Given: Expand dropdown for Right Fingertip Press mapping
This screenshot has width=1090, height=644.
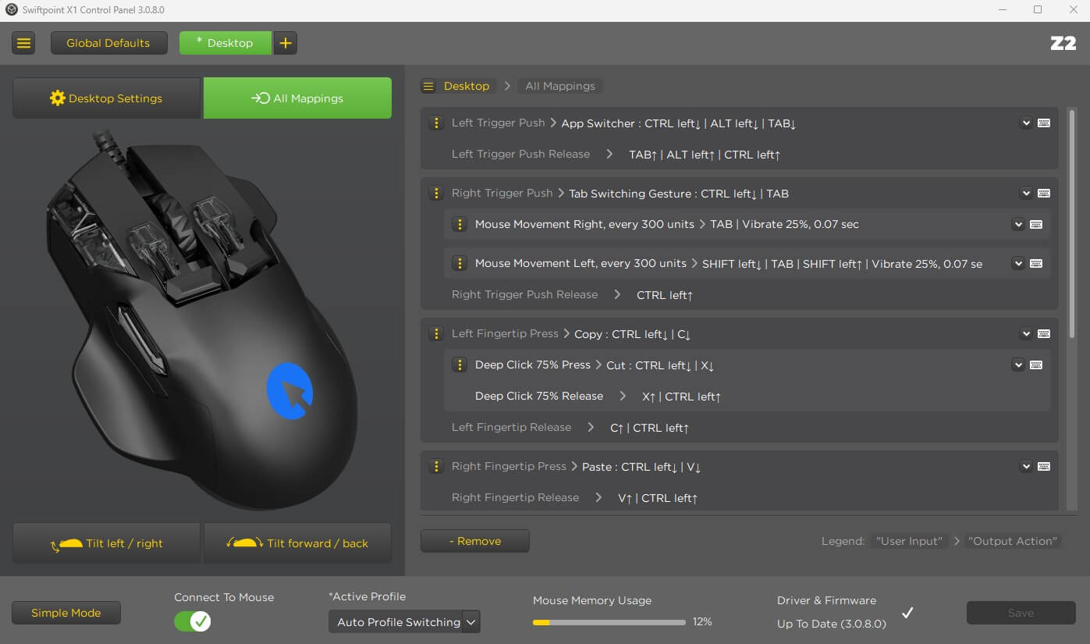Looking at the screenshot, I should (x=1026, y=467).
